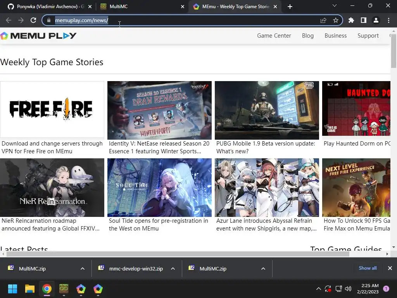Viewport: 397px width, 298px height.
Task: Open Play Haunted Dorm on PC link
Action: point(357,144)
